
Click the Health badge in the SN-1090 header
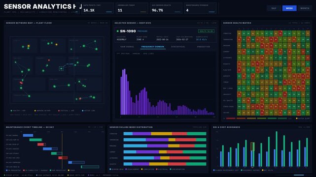pos(206,31)
